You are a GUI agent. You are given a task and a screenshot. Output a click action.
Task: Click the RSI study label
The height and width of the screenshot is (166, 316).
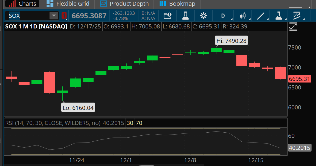pyautogui.click(x=53, y=123)
